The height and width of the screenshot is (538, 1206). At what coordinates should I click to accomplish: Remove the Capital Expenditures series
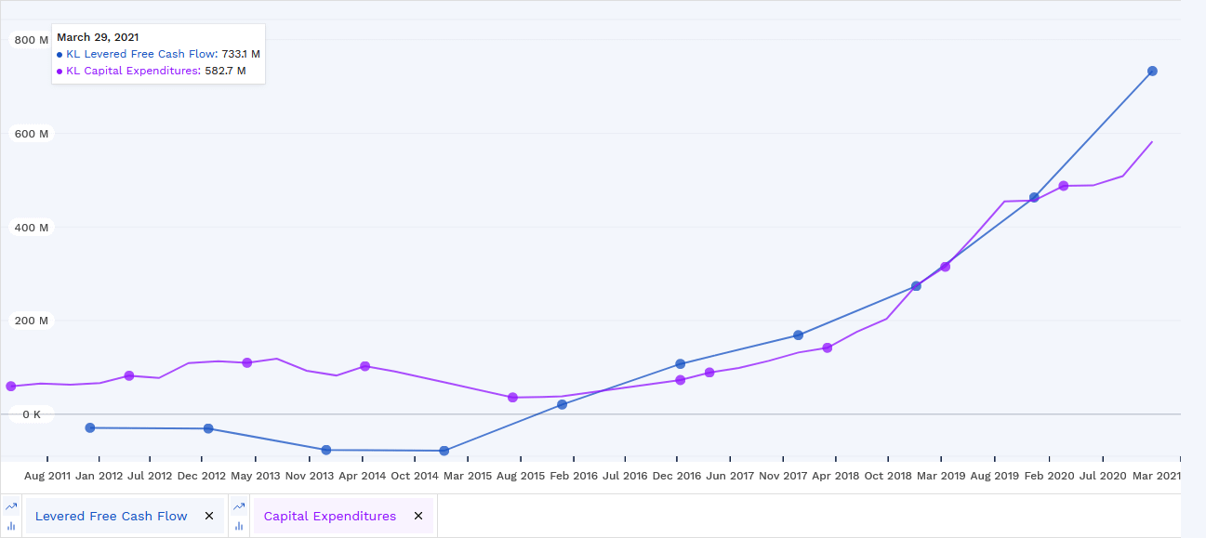(418, 516)
